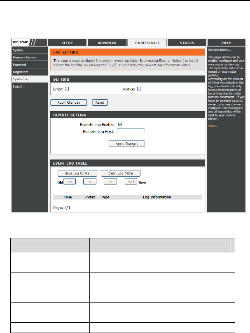Go to previous log page

tap(90, 182)
